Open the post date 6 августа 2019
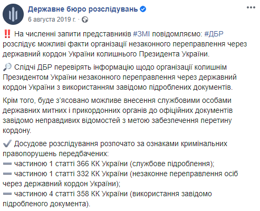Viewport: 260px width, 211px height. coord(52,20)
